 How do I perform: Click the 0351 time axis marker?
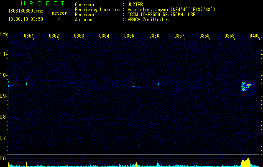(29, 36)
